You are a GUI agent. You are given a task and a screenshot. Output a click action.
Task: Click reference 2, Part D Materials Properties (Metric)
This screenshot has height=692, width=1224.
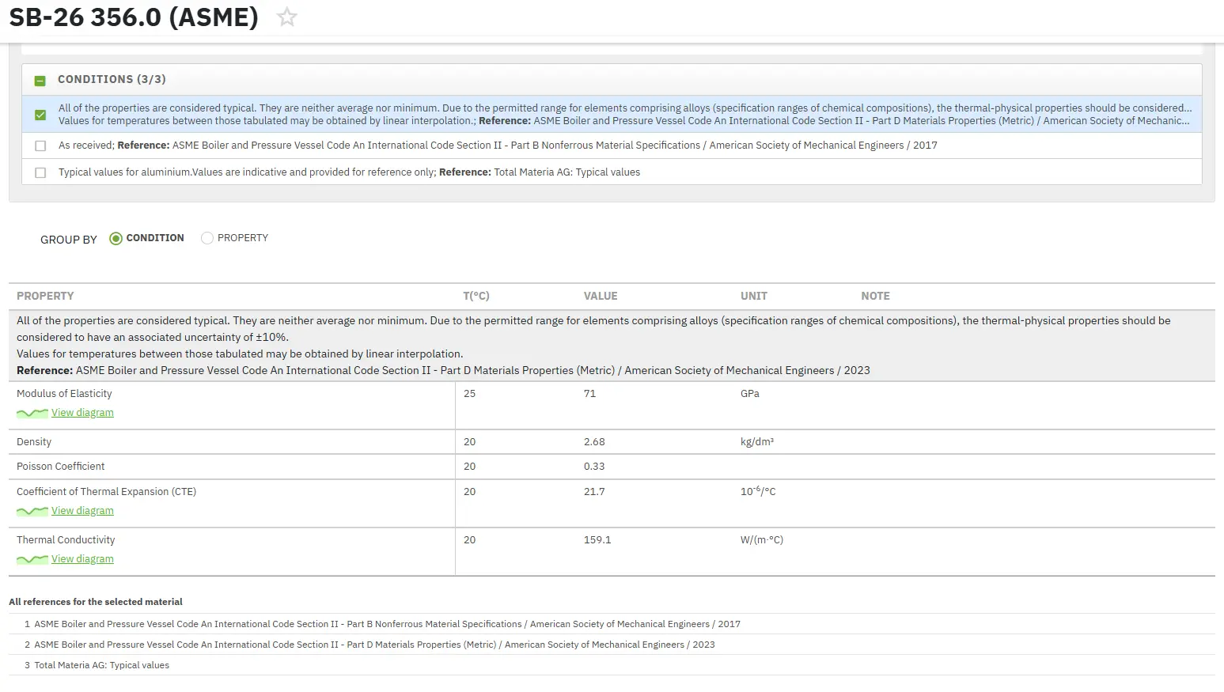374,645
